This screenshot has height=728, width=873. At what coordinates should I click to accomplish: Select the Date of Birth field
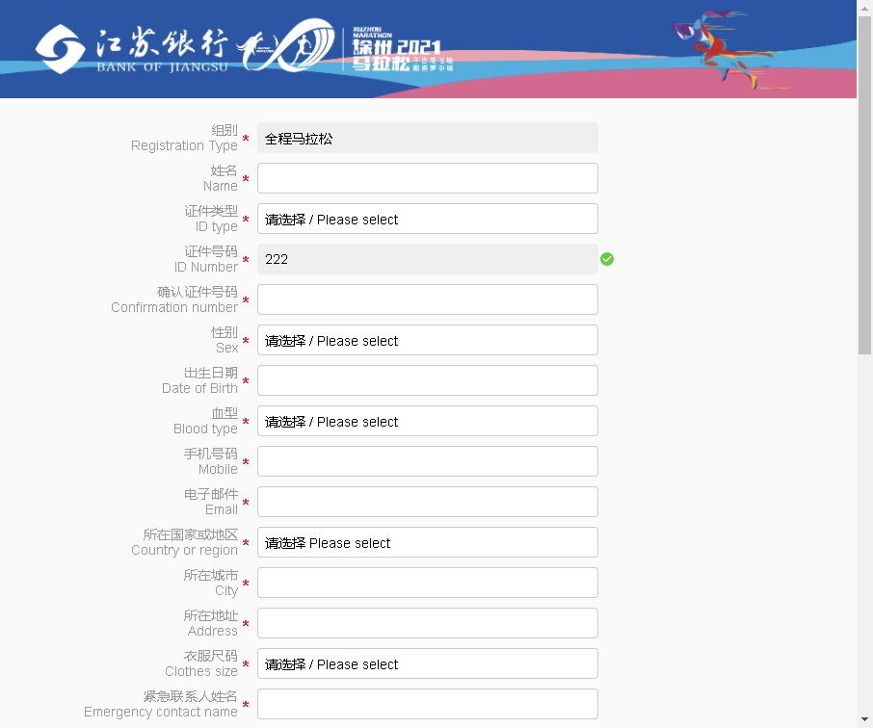[x=428, y=380]
